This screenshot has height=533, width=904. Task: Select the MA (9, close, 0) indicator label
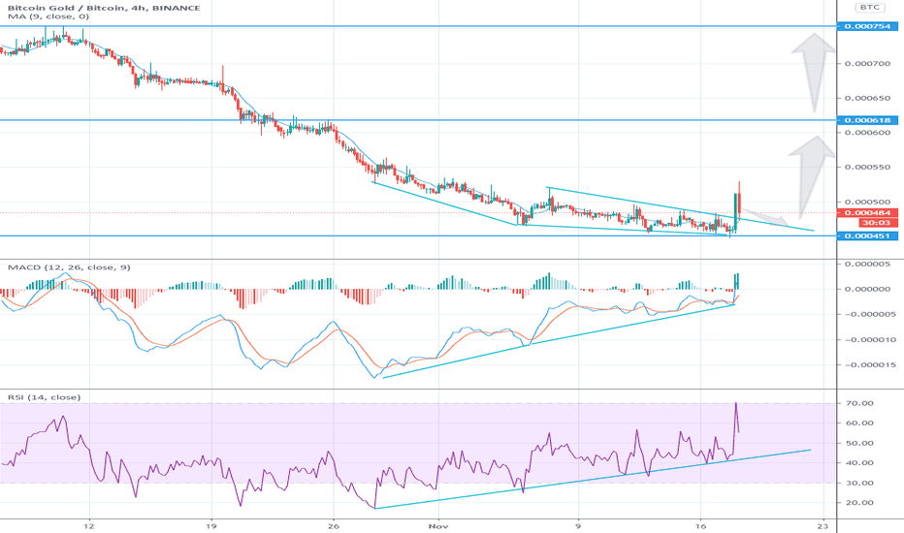(x=48, y=16)
